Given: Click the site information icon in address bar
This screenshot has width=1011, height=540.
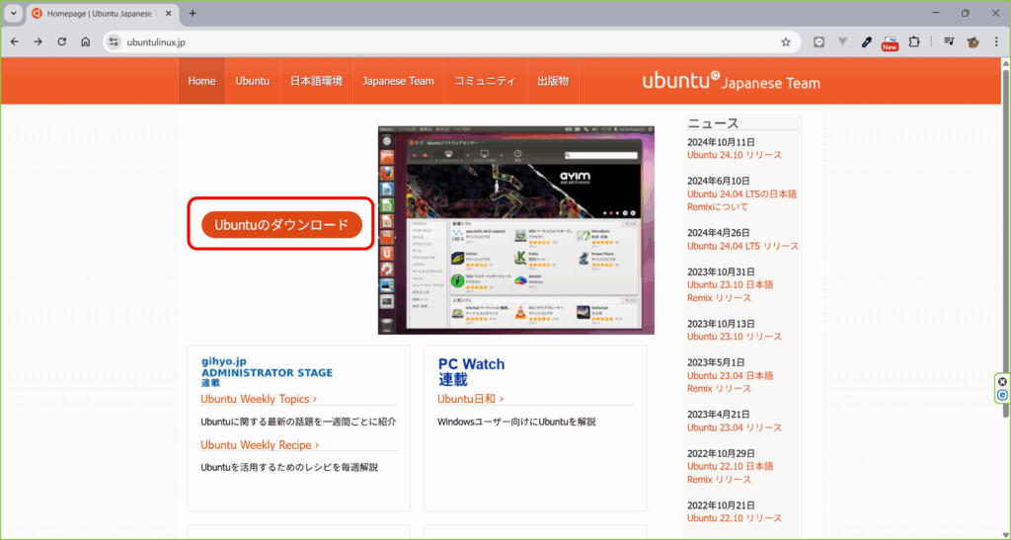Looking at the screenshot, I should 115,41.
